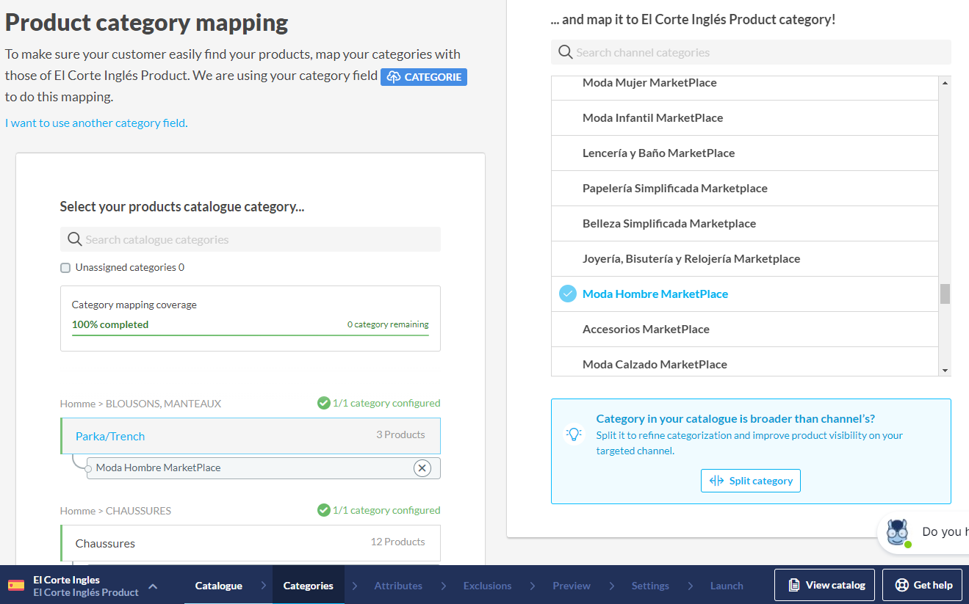This screenshot has height=604, width=969.
Task: Choose Accesorios MarketPlace
Action: (745, 330)
